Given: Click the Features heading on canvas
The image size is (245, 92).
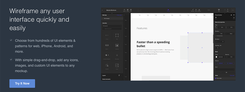Looking at the screenshot, I should [x=142, y=28].
